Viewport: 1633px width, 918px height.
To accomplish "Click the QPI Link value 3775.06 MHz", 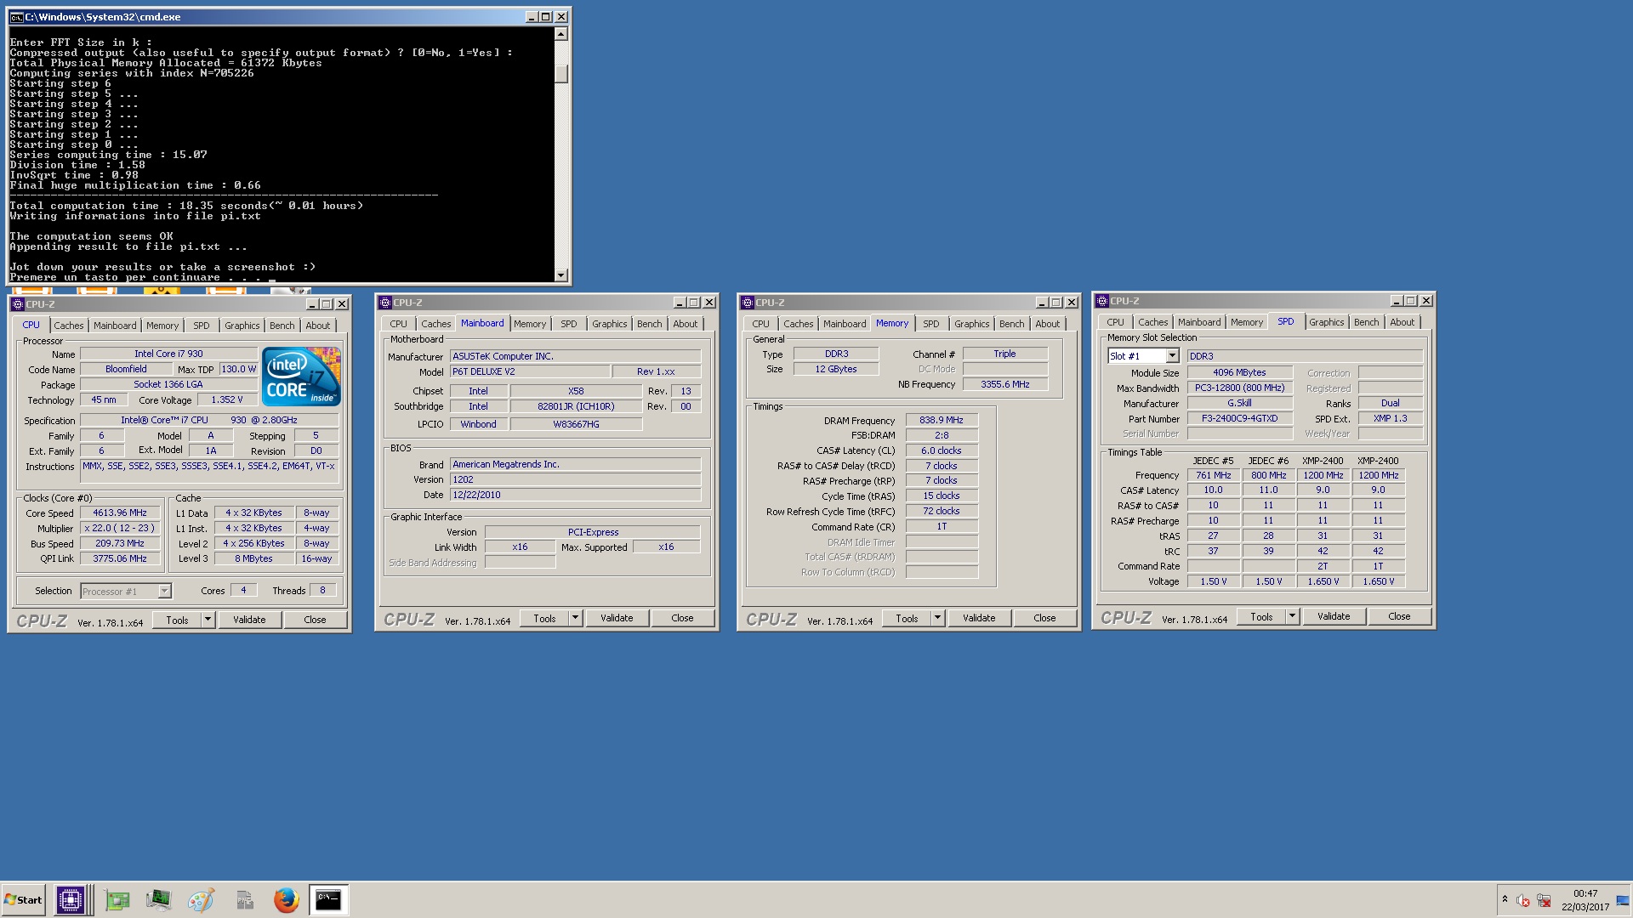I will (120, 558).
